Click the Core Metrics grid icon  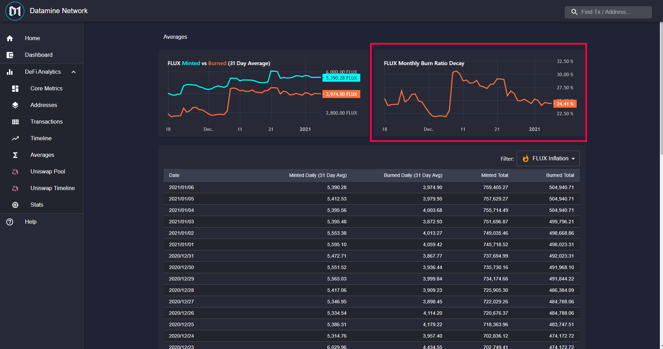click(x=15, y=89)
